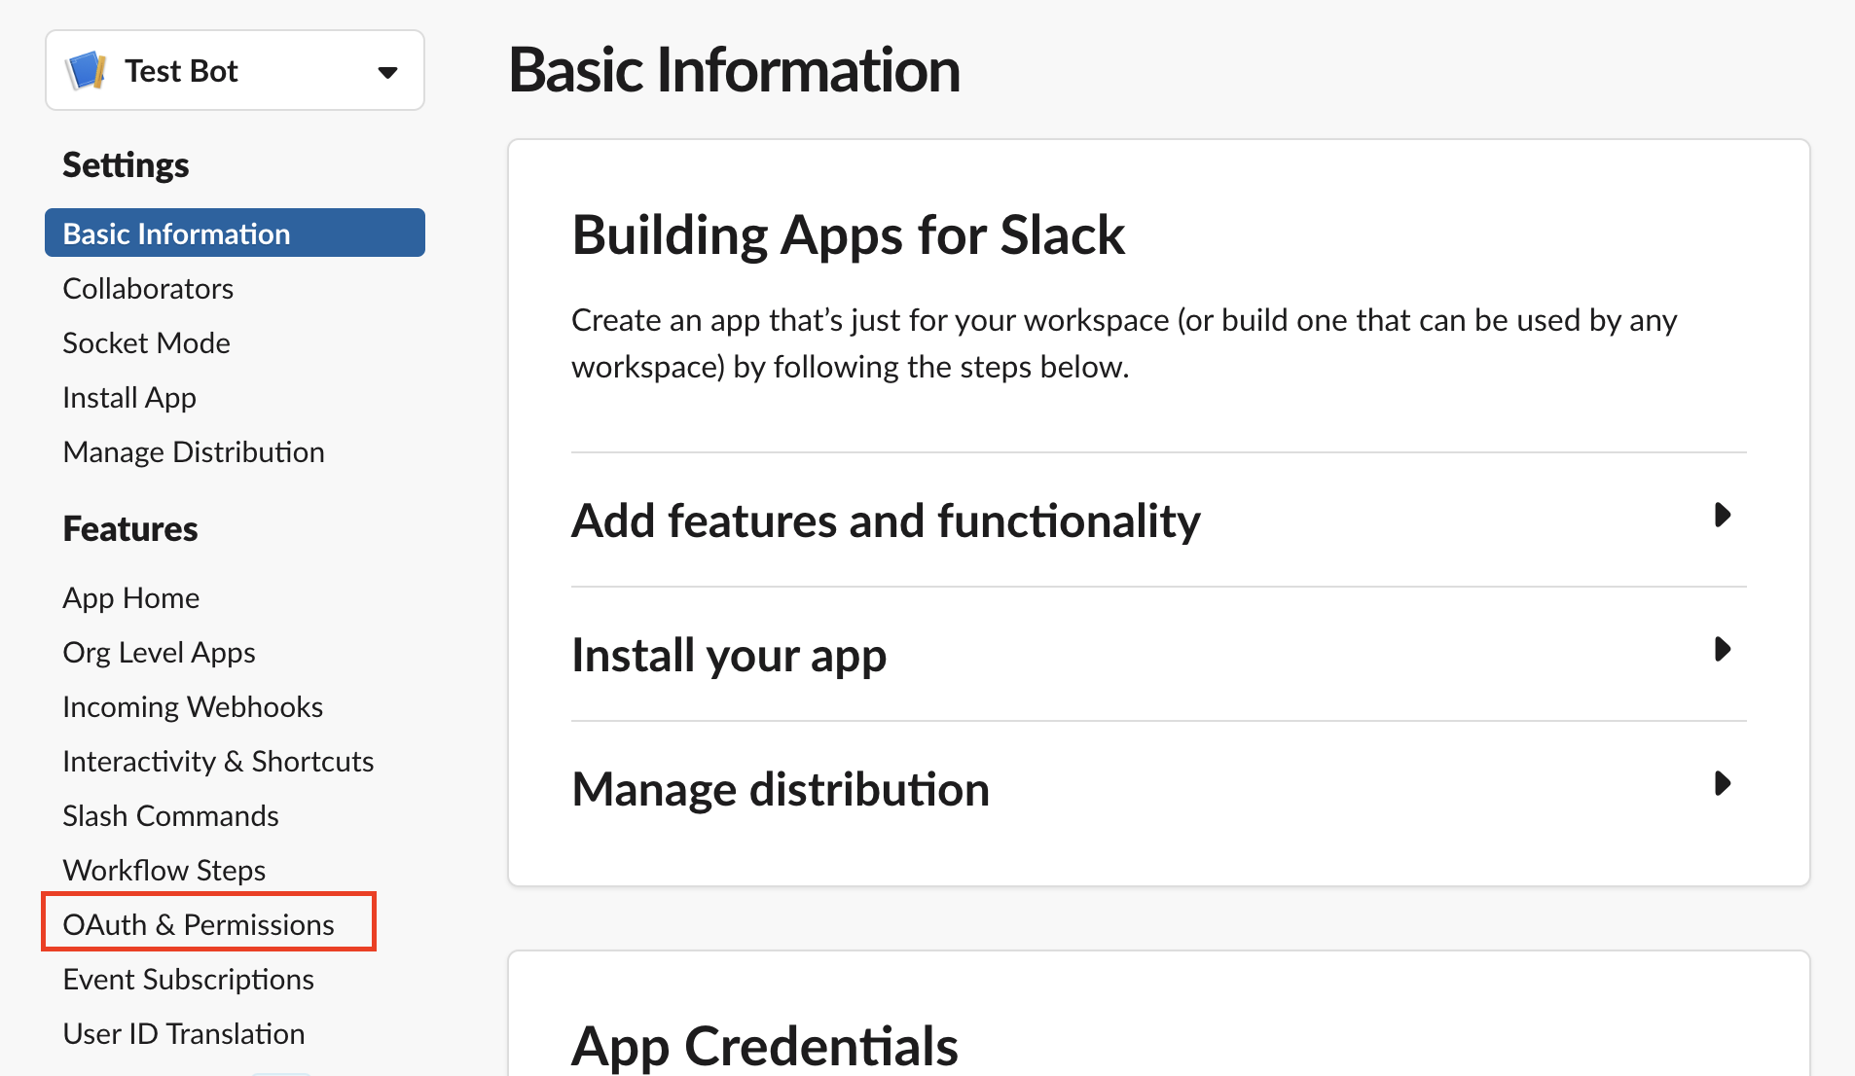Select Basic Information in the sidebar
The width and height of the screenshot is (1855, 1076).
click(176, 233)
